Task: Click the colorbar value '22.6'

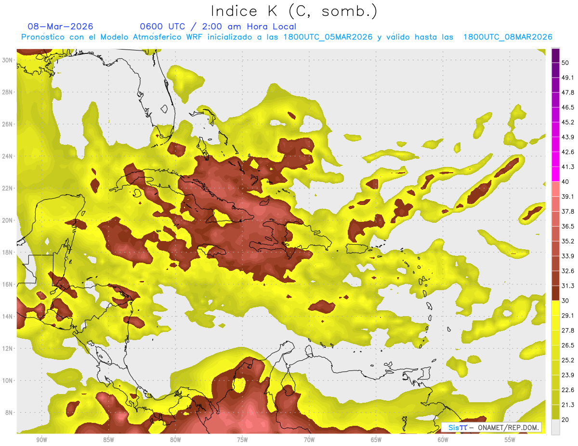Action: click(568, 390)
